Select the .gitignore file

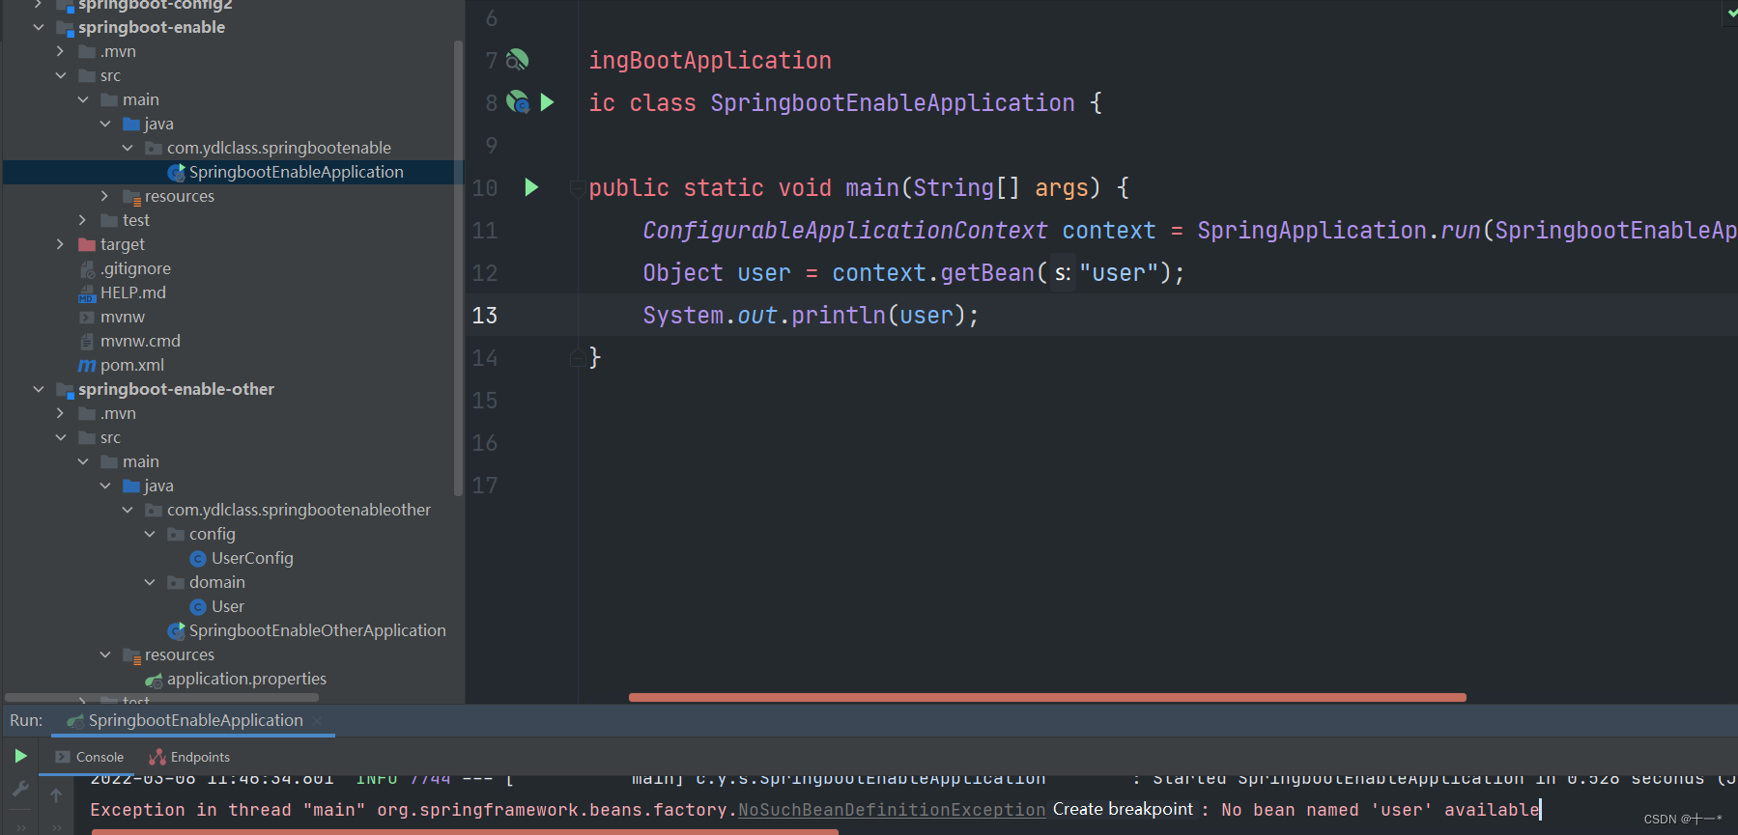[x=135, y=268]
